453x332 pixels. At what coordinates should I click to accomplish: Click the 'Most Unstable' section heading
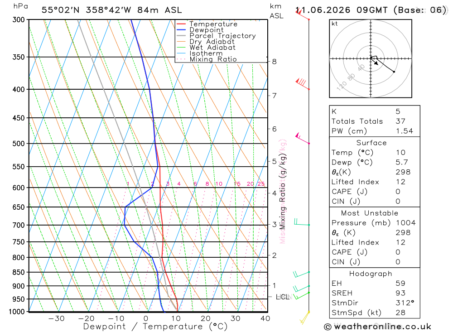tap(370, 213)
